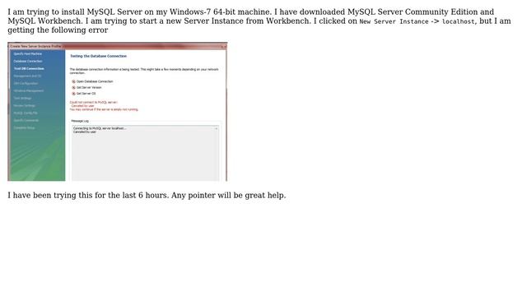Click failed icon beside Get Server Version
Image resolution: width=527 pixels, height=296 pixels.
[73, 88]
